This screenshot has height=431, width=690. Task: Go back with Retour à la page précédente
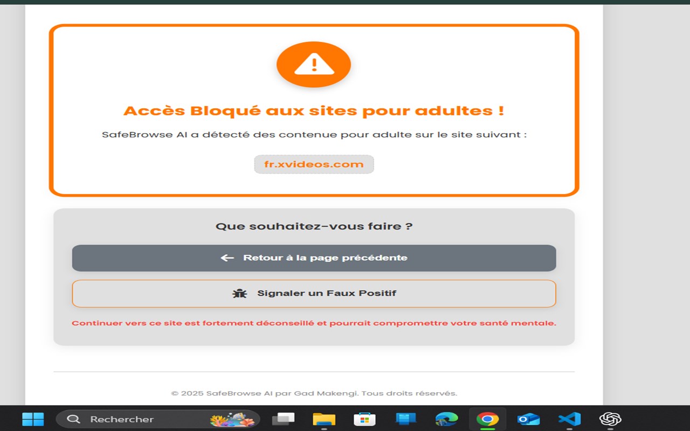[x=314, y=258]
